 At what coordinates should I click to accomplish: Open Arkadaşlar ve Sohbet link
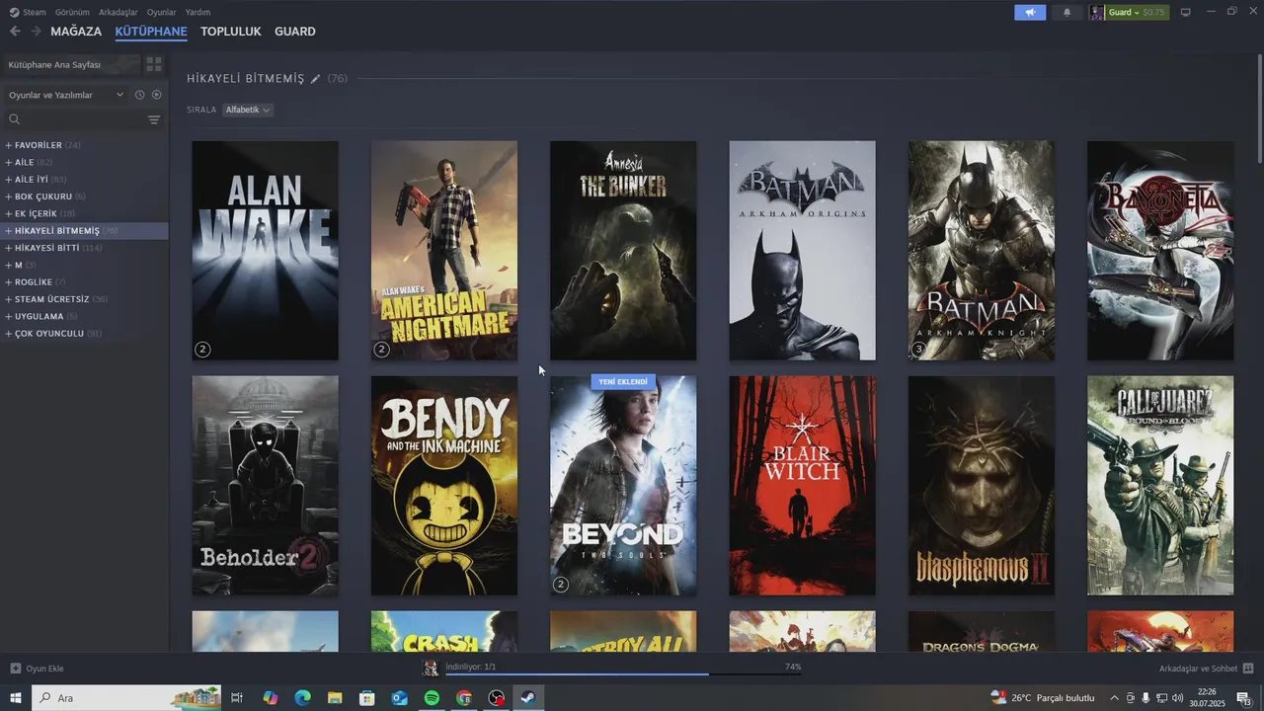(x=1198, y=669)
